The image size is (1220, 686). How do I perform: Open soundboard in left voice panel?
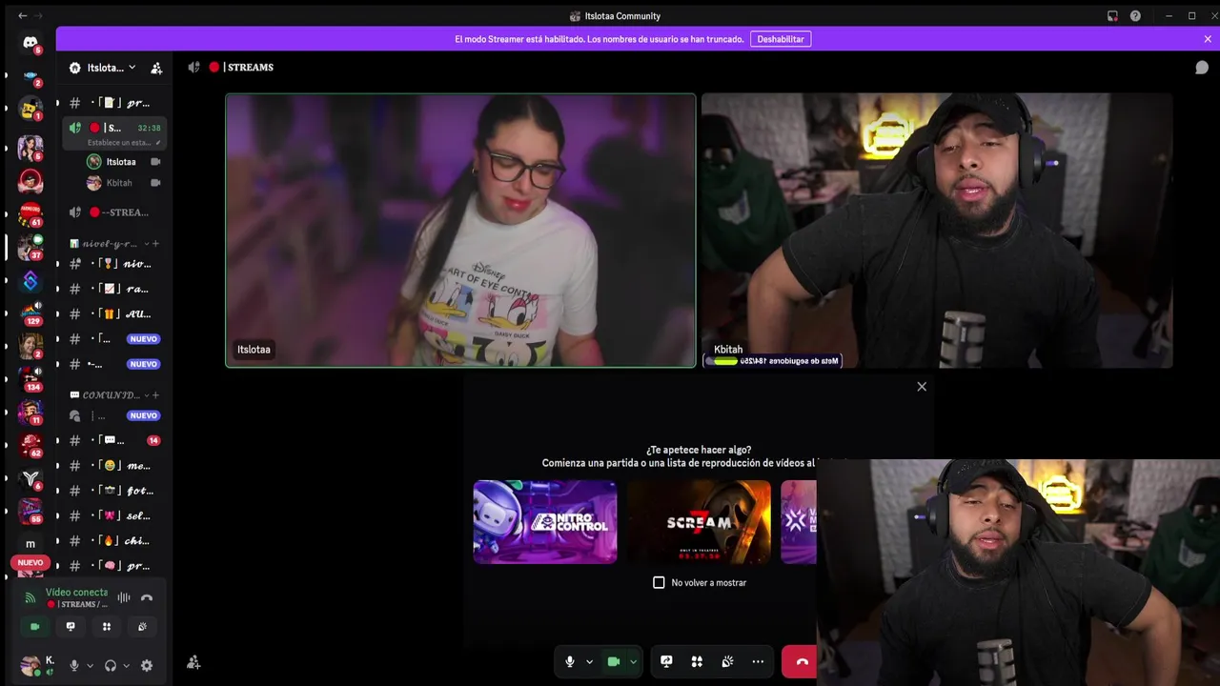[x=142, y=627]
